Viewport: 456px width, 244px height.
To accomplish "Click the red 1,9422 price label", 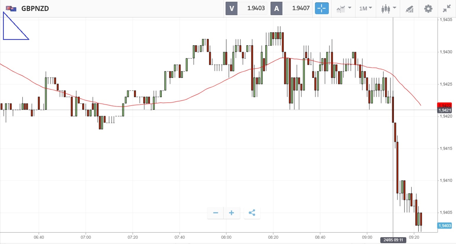I will click(x=444, y=105).
